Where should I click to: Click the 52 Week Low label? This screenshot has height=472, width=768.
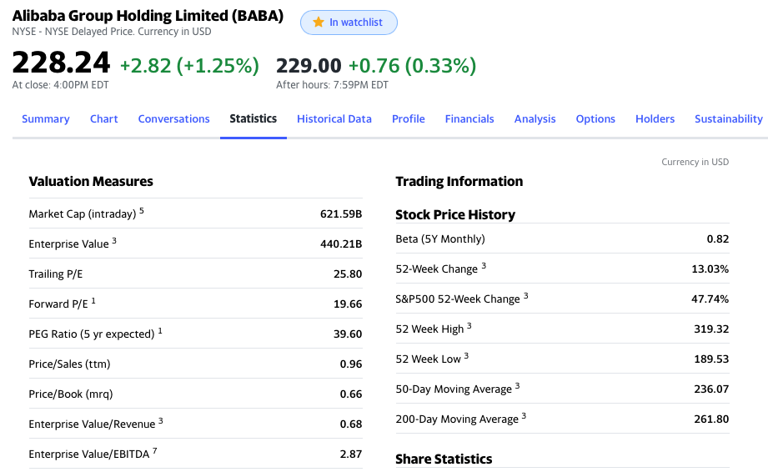tap(428, 359)
